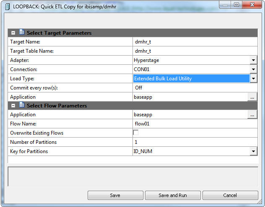Image resolution: width=265 pixels, height=207 pixels.
Task: Edit the Commit every row(s) value Off
Action: pos(195,88)
